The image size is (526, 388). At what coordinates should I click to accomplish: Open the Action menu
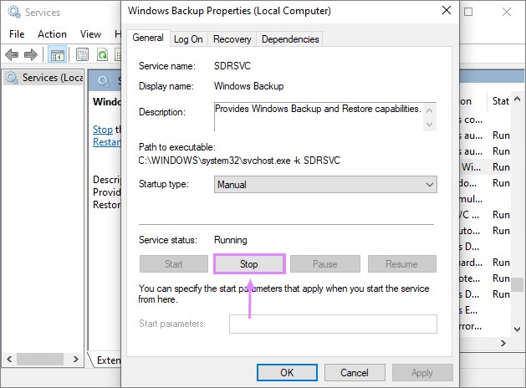52,34
